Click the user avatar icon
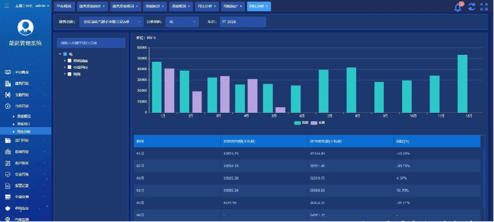 pyautogui.click(x=26, y=27)
